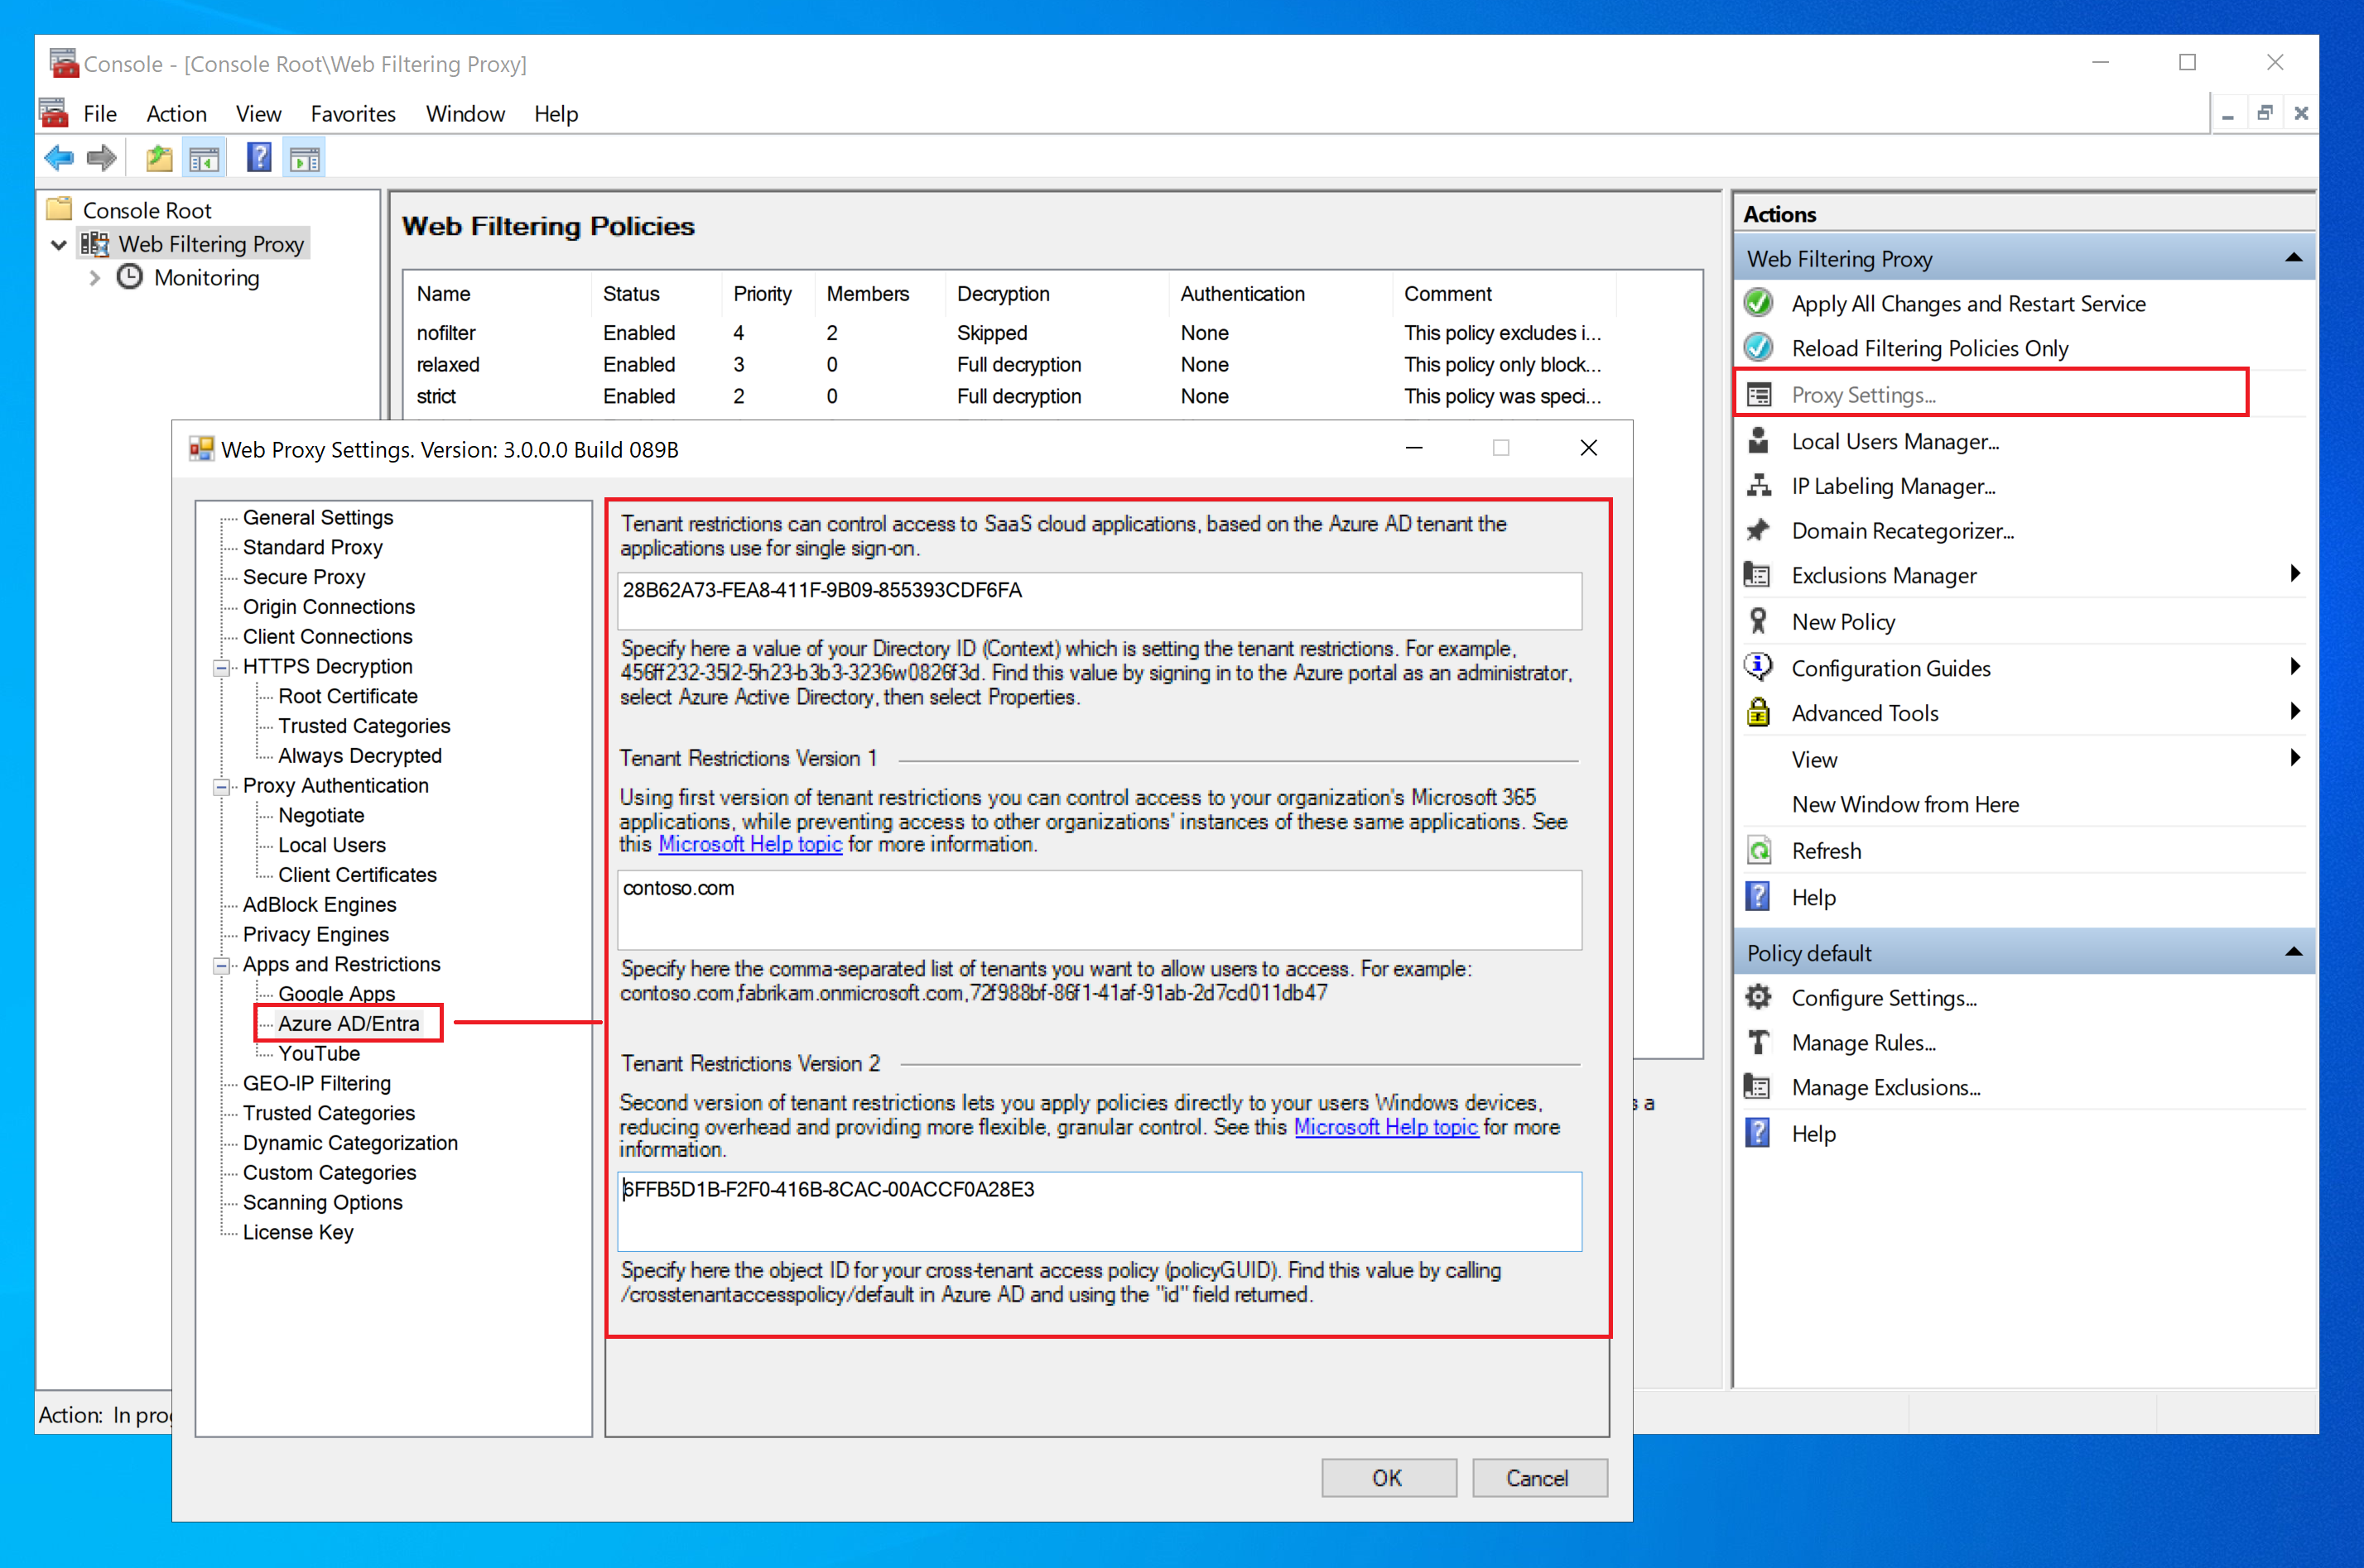
Task: Select Negotiate under Proxy Authentication
Action: pos(321,815)
